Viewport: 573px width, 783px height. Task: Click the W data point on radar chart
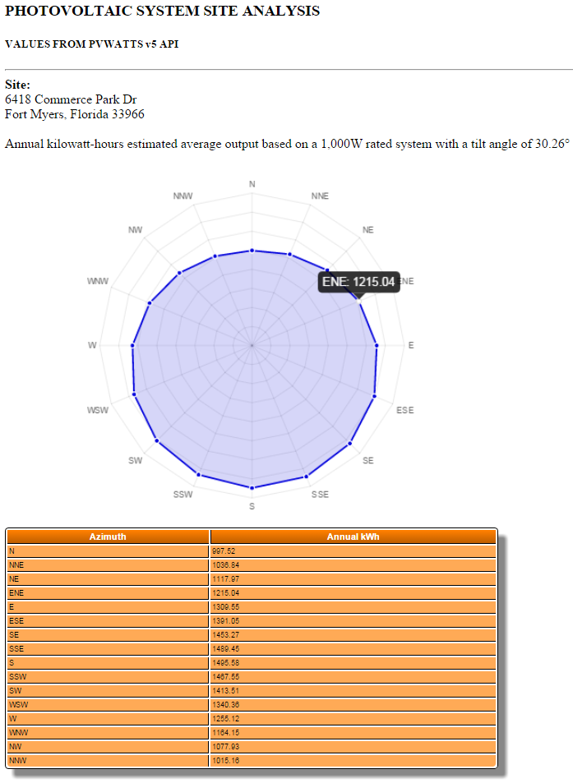click(133, 346)
